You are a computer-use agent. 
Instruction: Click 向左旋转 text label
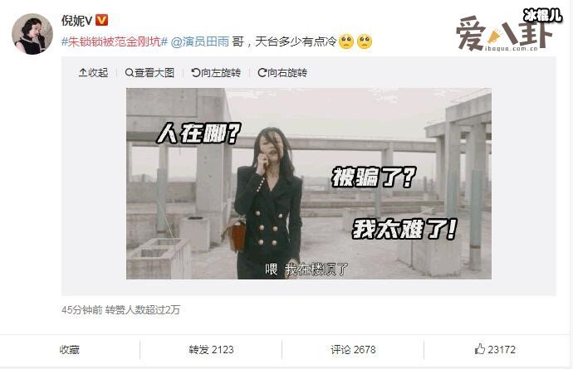[x=221, y=73]
